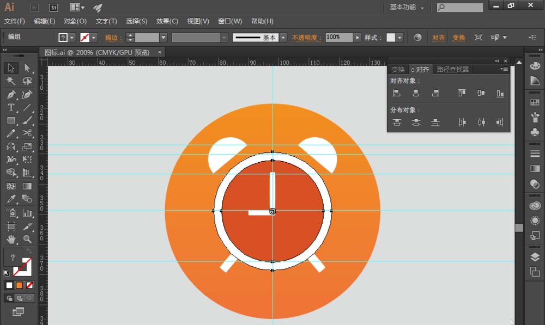The height and width of the screenshot is (325, 545).
Task: Click Vertical Align Top in Align panel
Action: tap(462, 93)
